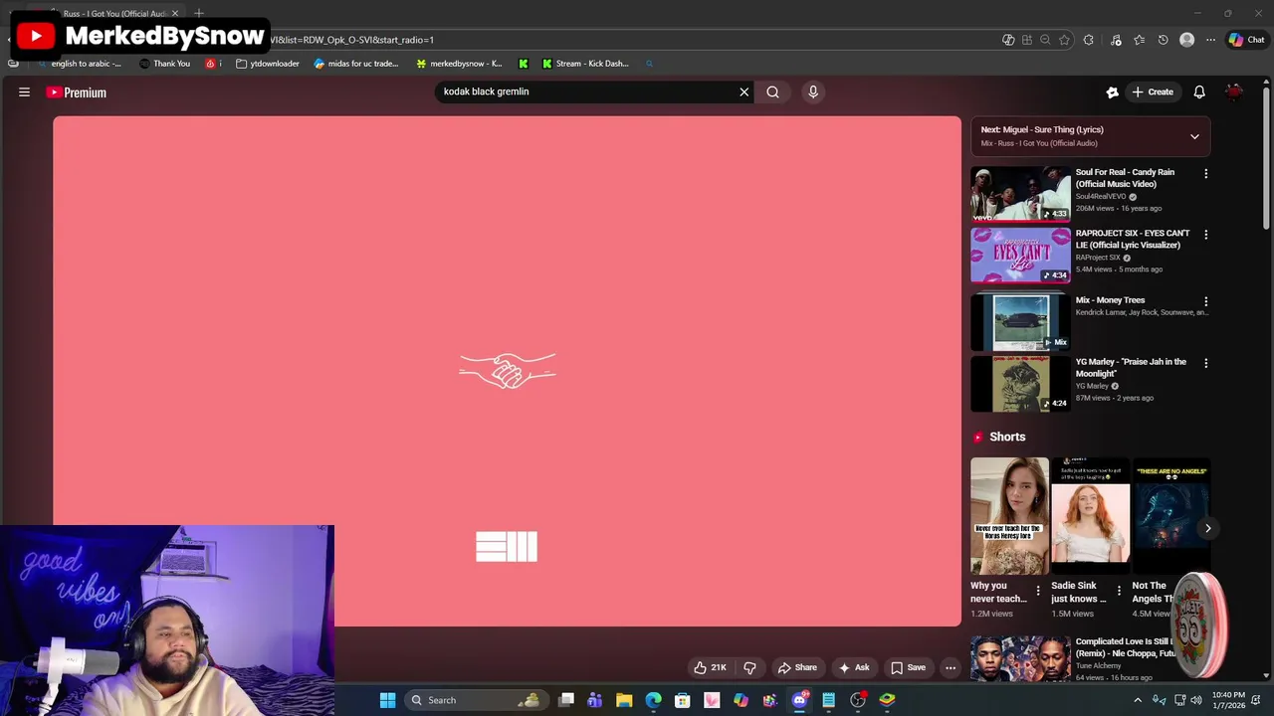Open Soul For Real Candy Rain thumbnail
Viewport: 1274px width, 716px height.
(1020, 193)
